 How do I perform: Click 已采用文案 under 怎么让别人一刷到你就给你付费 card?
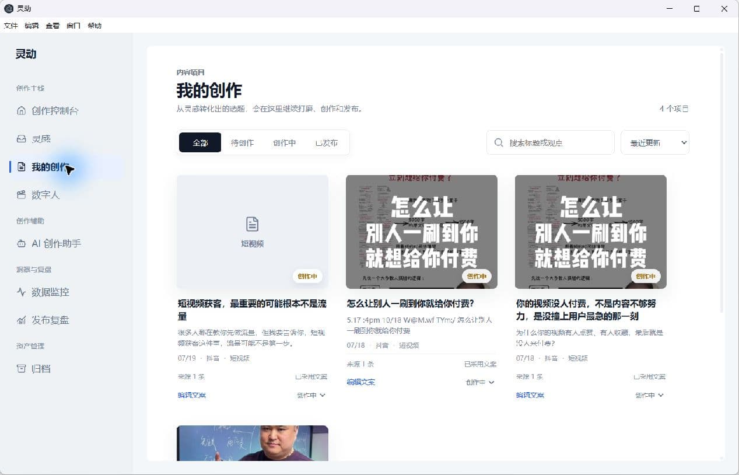(x=481, y=364)
